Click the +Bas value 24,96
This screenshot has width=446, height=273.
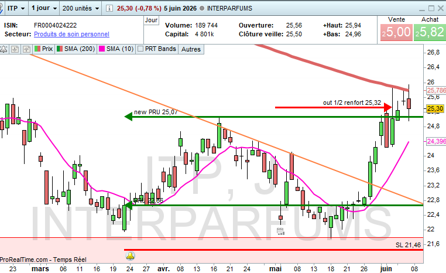pyautogui.click(x=353, y=34)
